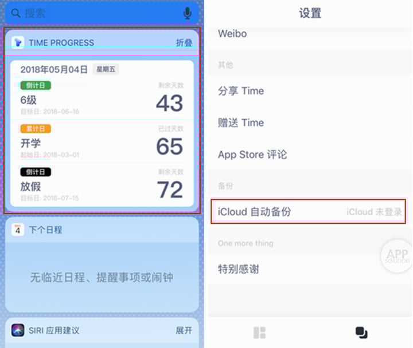
Task: Open the calendar icon in 下个日程 widget
Action: pos(18,230)
